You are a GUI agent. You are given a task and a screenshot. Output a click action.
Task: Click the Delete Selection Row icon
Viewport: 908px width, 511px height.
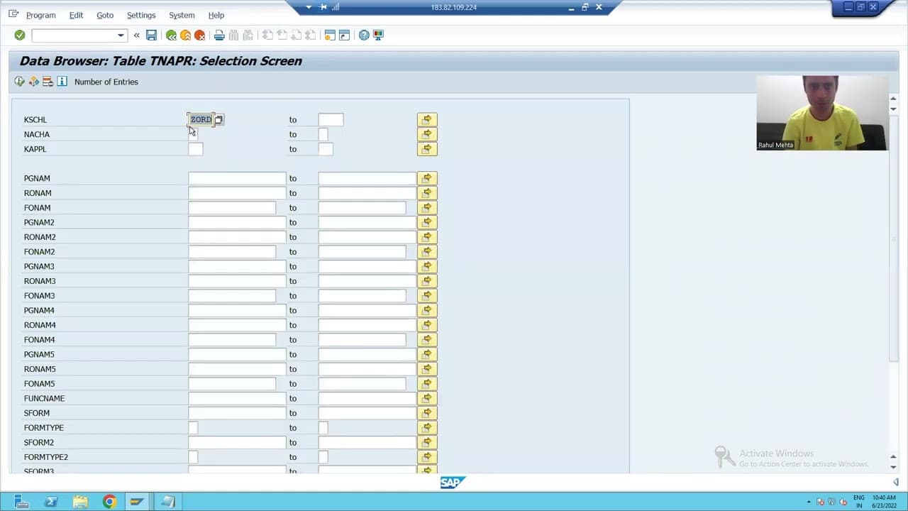(48, 82)
